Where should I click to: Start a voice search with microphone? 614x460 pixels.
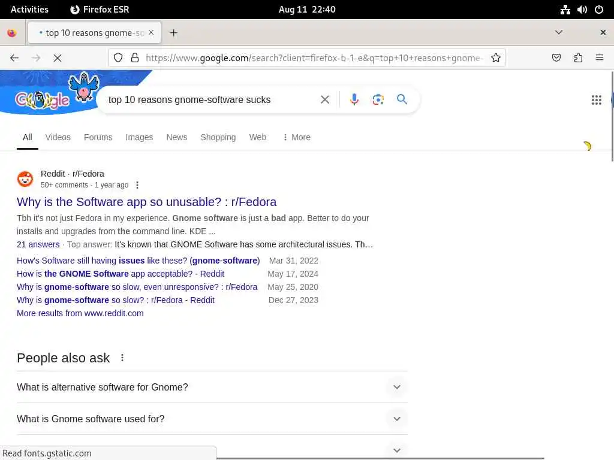click(x=354, y=100)
